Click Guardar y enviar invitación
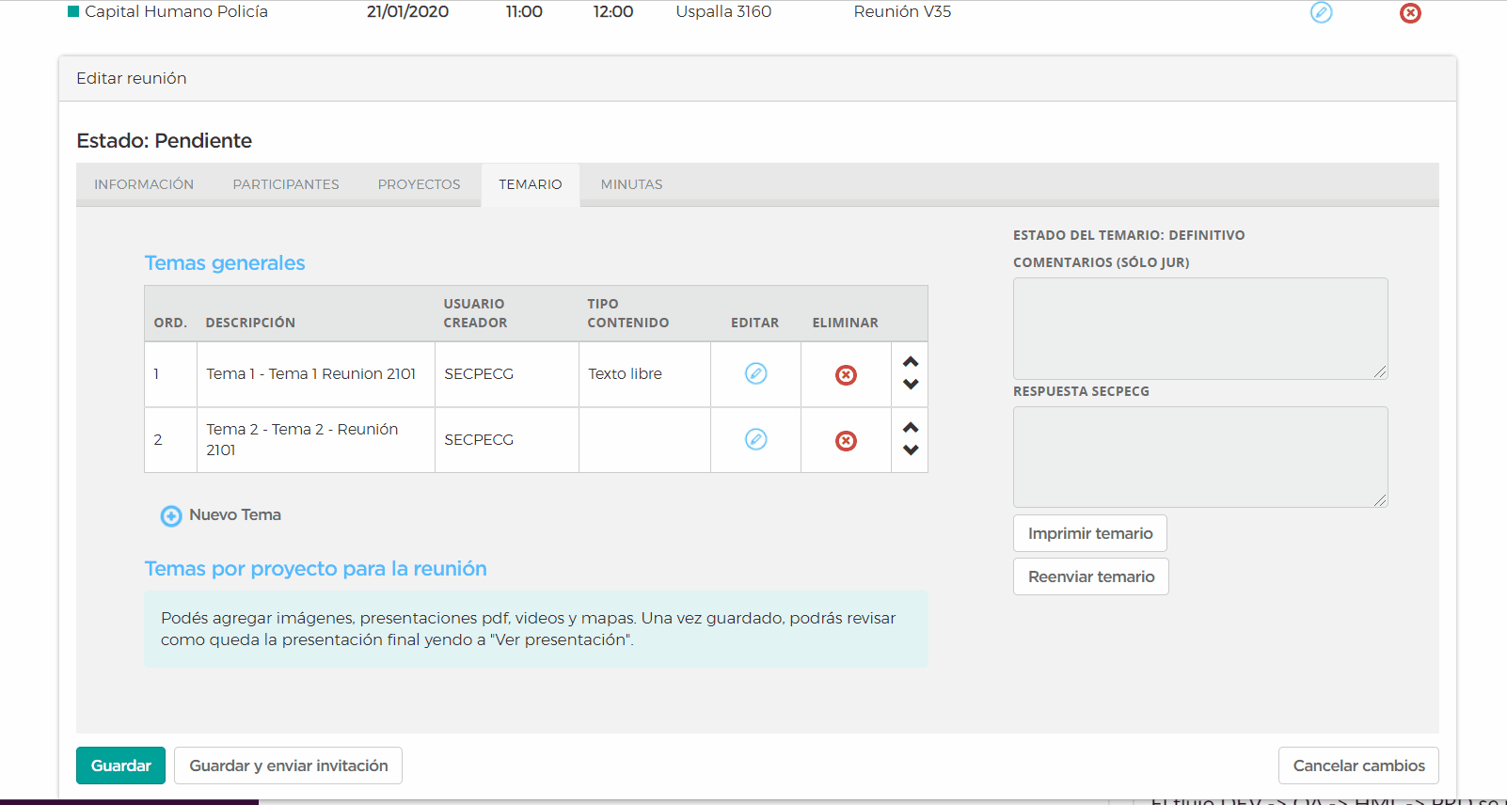The width and height of the screenshot is (1507, 805). point(288,766)
